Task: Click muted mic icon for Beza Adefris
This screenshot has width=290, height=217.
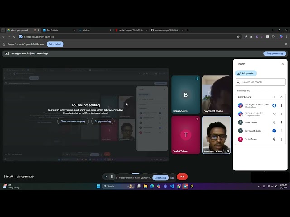Action: tap(274, 123)
